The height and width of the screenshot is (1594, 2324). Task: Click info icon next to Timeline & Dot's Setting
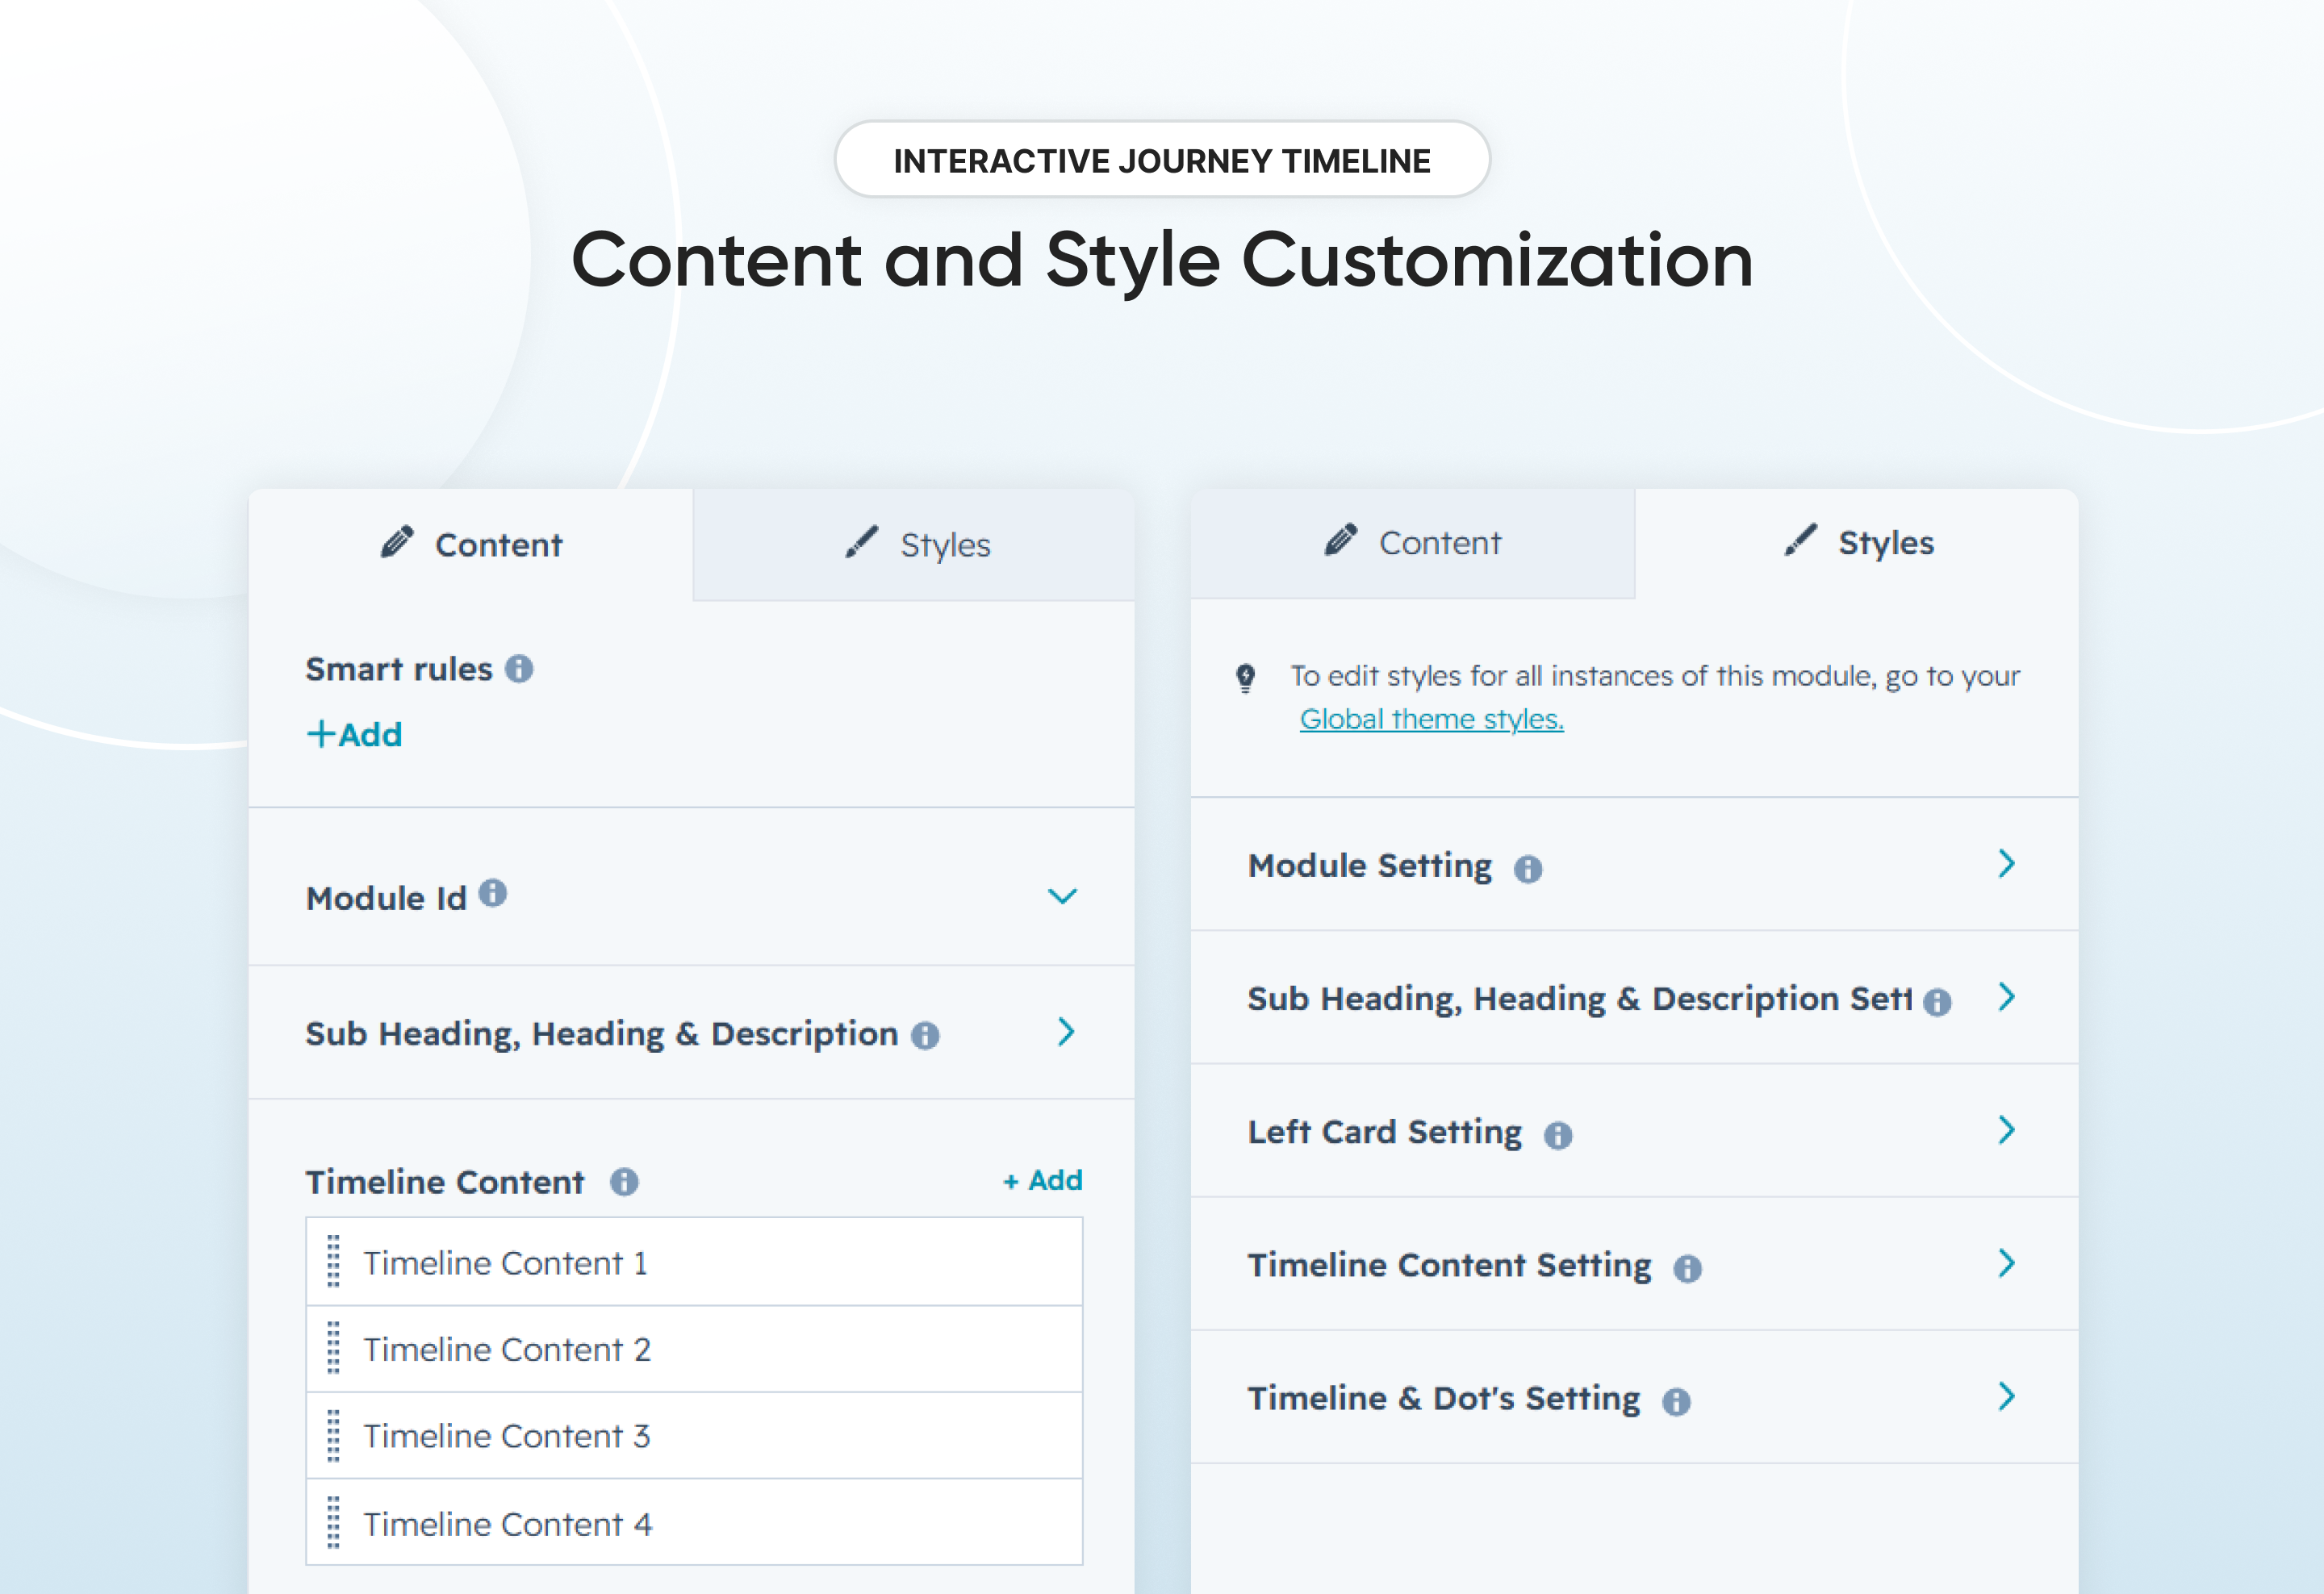pos(1677,1402)
